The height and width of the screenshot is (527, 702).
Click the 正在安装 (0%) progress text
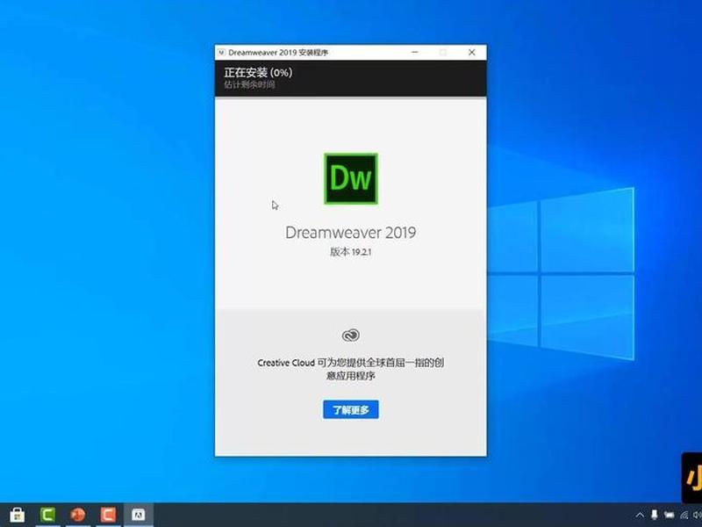point(258,72)
